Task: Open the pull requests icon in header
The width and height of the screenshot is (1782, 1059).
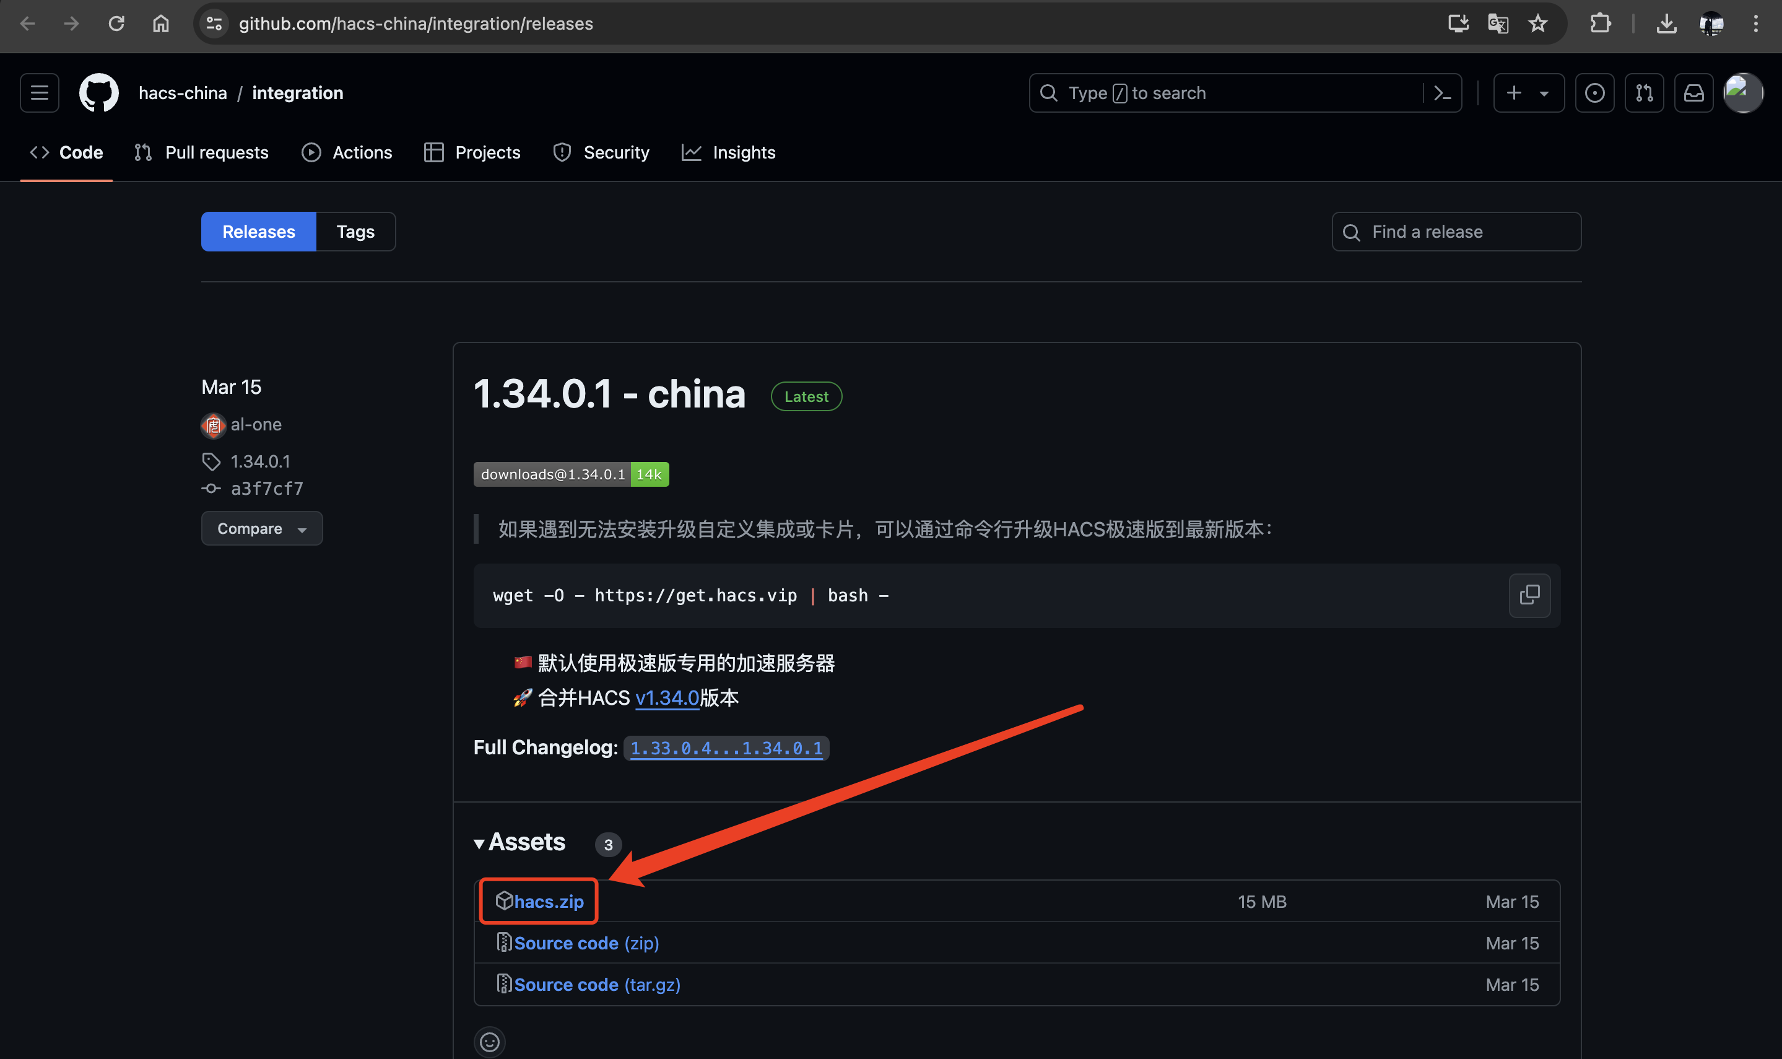Action: (x=1643, y=93)
